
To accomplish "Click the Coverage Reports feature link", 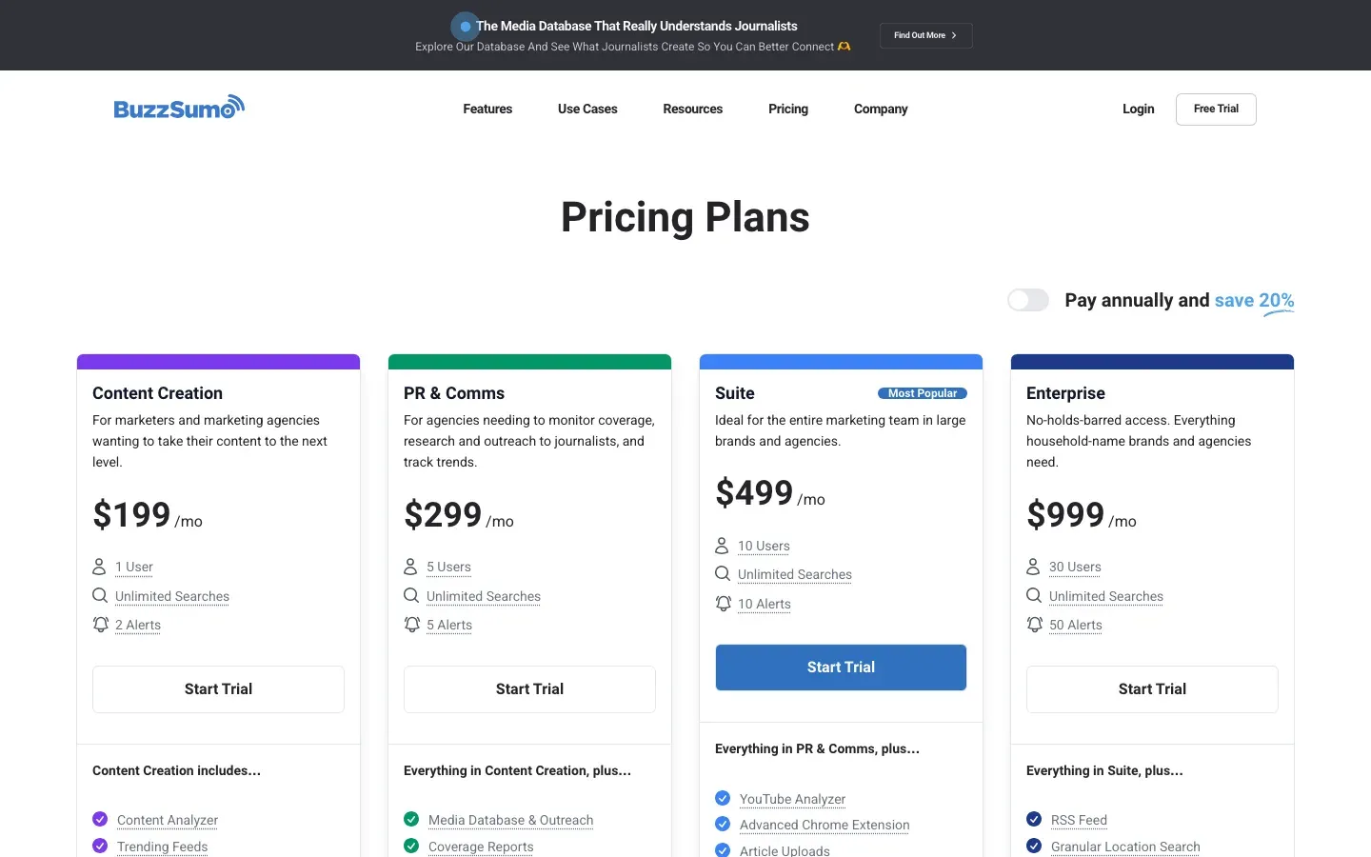I will [x=481, y=847].
